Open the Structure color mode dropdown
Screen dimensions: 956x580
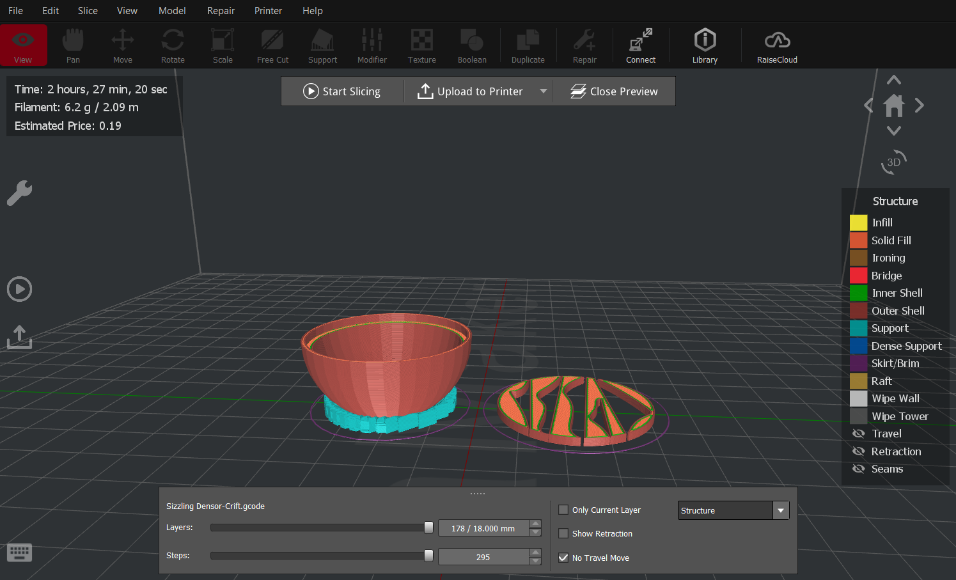733,510
